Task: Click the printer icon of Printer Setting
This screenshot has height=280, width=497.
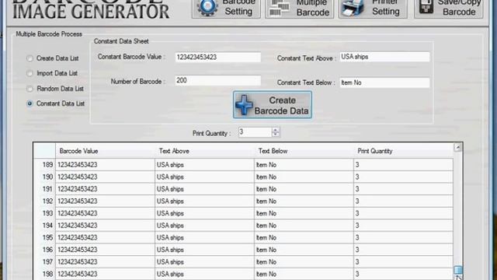Action: (353, 9)
